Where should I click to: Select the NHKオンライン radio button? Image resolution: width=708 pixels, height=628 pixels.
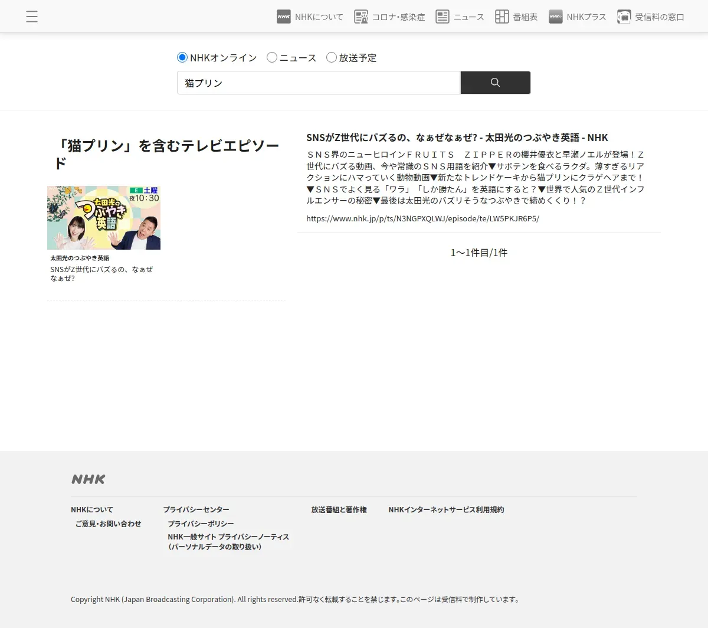coord(182,57)
